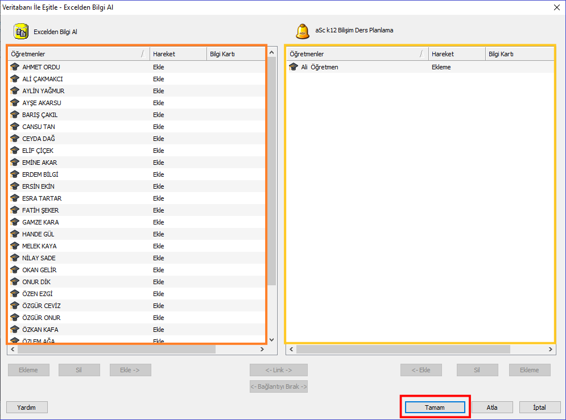
Task: Select the icon beside FATİH ŞEKER
Action: pyautogui.click(x=15, y=210)
